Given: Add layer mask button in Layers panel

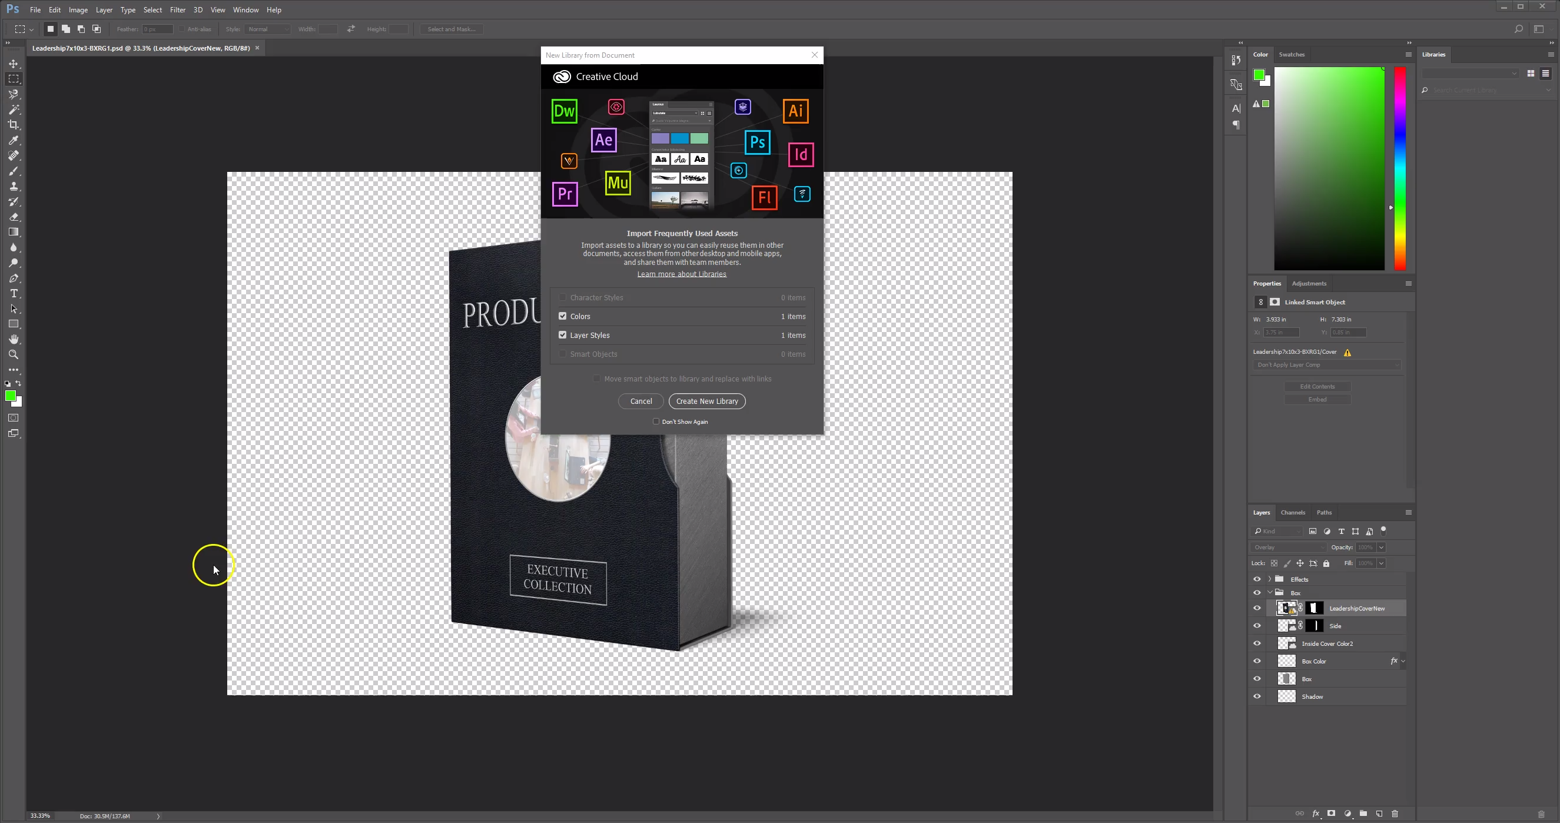Looking at the screenshot, I should pos(1331,814).
